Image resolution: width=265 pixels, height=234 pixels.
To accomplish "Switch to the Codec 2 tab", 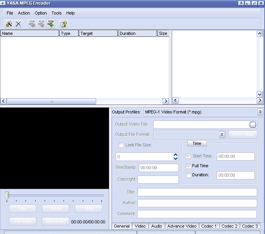I will pyautogui.click(x=229, y=226).
